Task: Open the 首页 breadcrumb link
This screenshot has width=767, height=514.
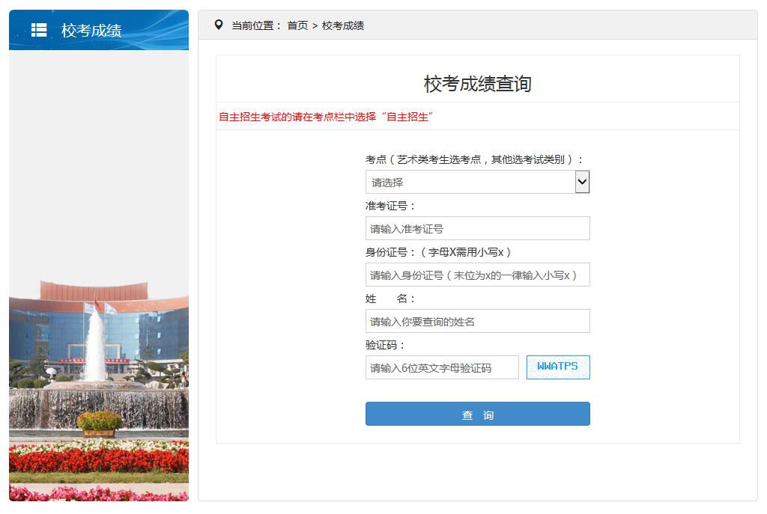Action: (297, 25)
